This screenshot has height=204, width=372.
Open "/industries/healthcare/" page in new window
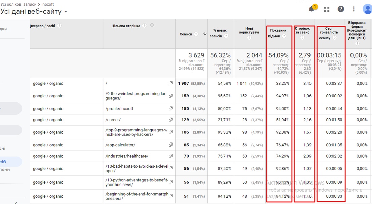171,156
